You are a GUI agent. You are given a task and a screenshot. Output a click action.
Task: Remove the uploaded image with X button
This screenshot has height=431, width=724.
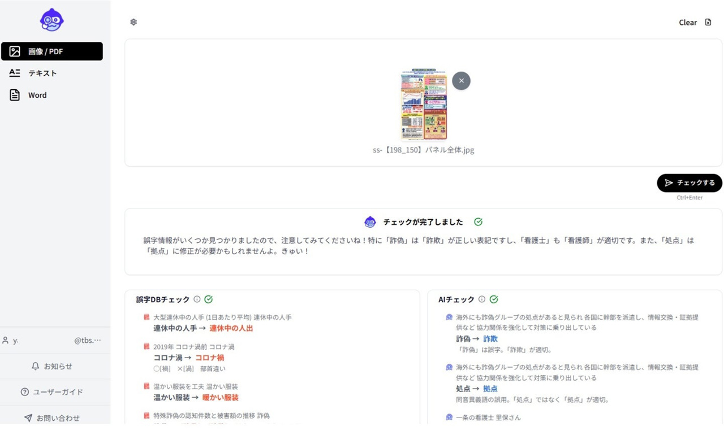click(x=461, y=81)
